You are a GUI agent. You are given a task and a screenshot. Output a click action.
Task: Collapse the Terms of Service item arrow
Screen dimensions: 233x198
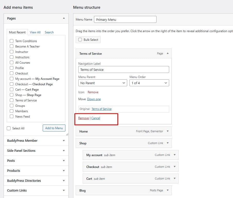(168, 53)
